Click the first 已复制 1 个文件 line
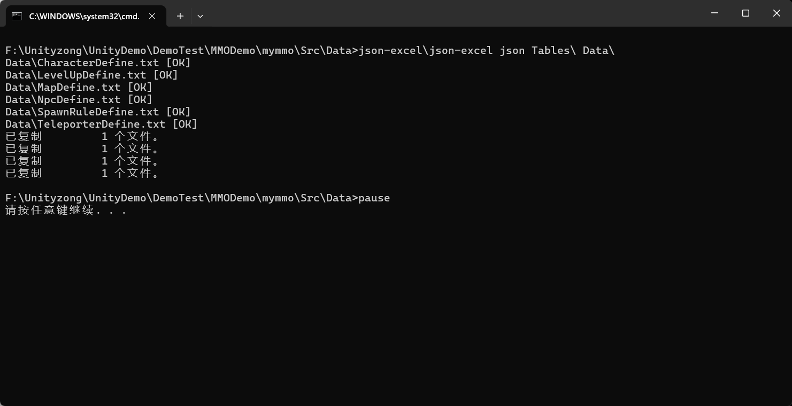792x406 pixels. pos(82,137)
